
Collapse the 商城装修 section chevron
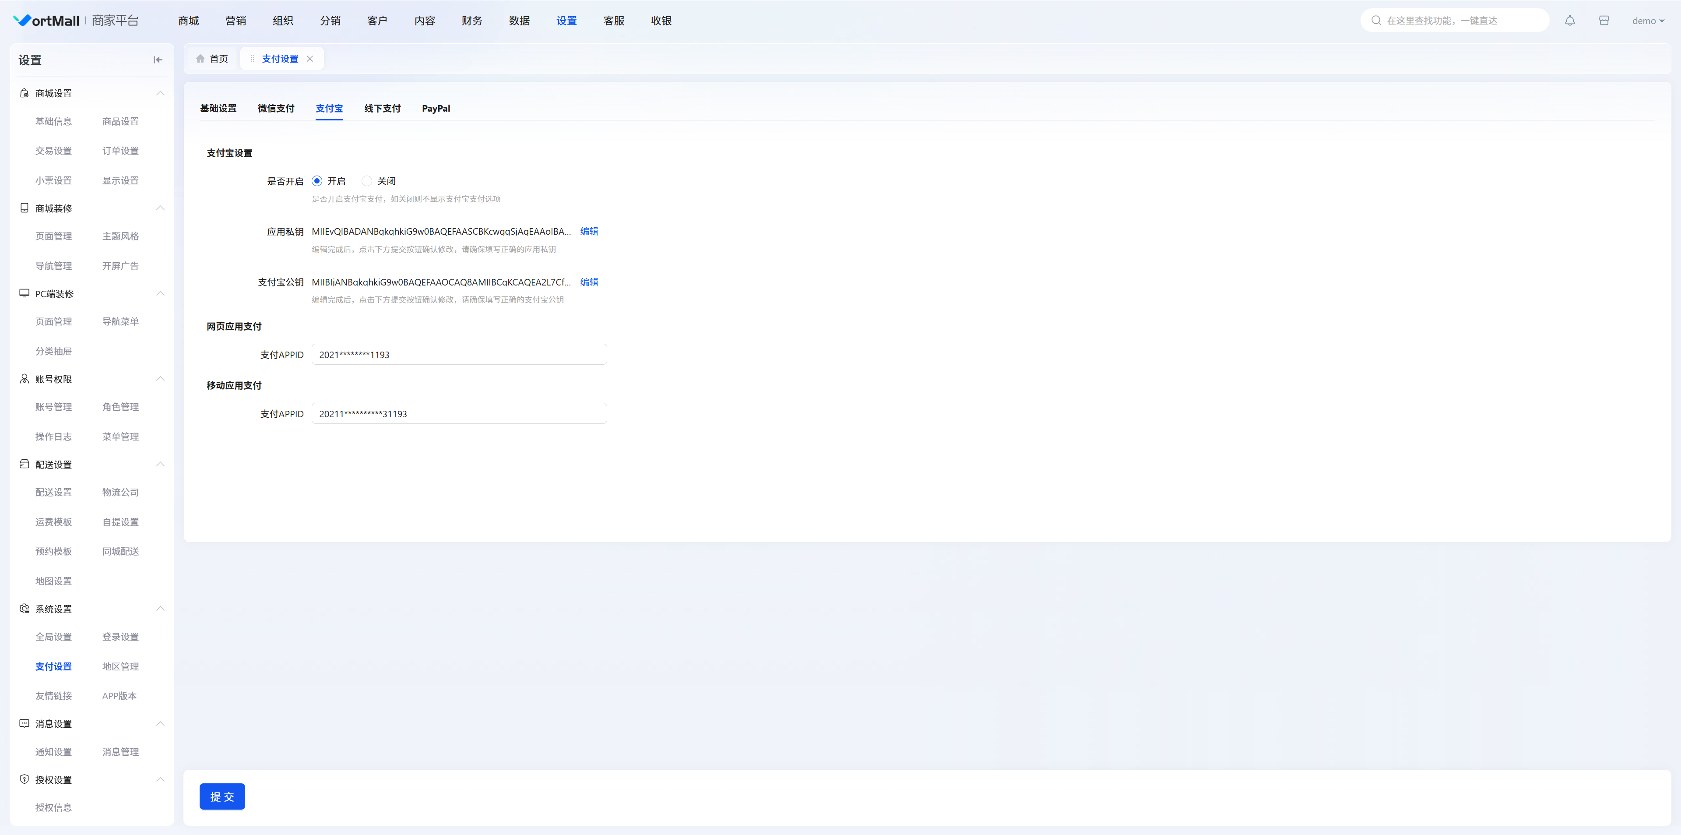pos(160,208)
